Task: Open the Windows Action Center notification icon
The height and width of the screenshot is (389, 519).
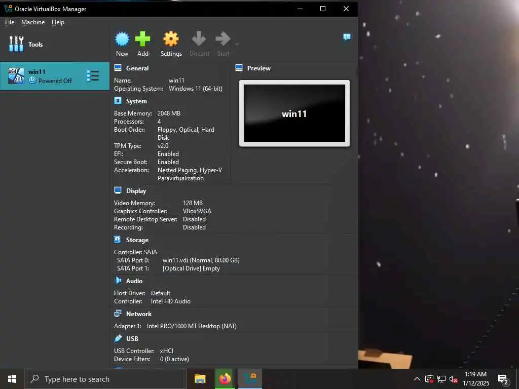Action: 503,379
